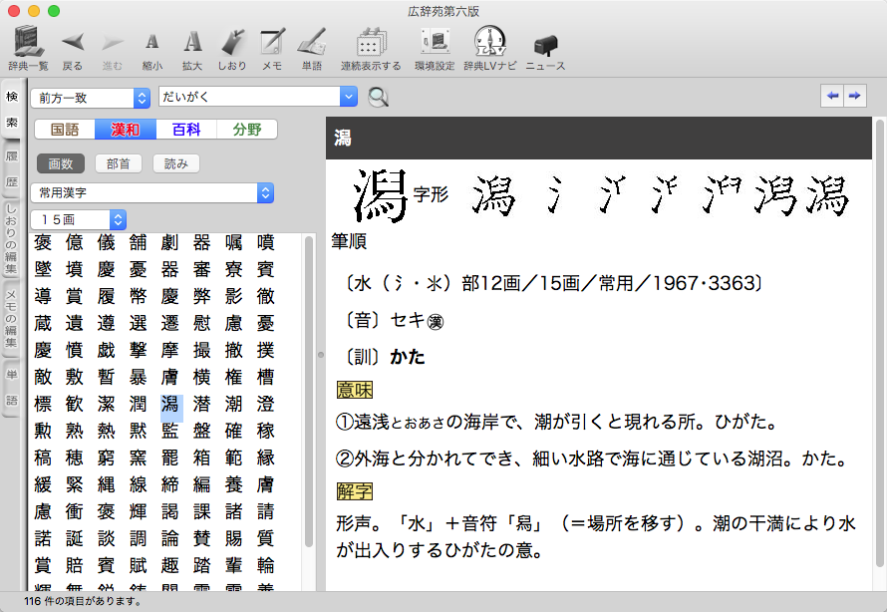887x612 pixels.
Task: Select kanji 論 in the list
Action: coord(169,538)
